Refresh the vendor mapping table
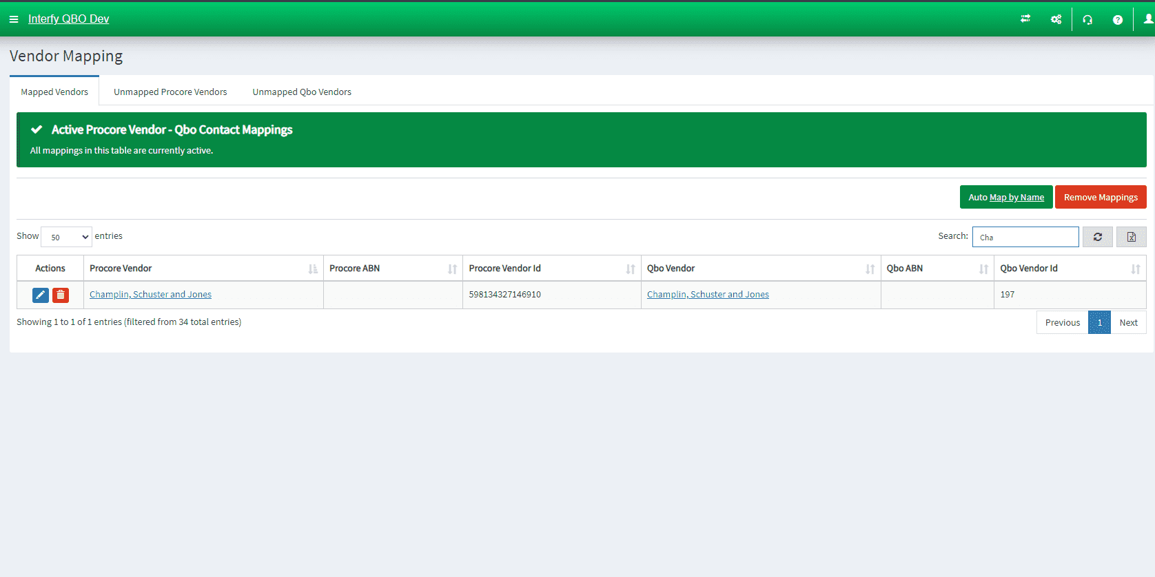This screenshot has height=577, width=1155. point(1097,237)
